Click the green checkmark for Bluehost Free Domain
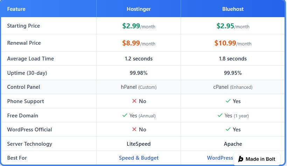 coord(220,115)
